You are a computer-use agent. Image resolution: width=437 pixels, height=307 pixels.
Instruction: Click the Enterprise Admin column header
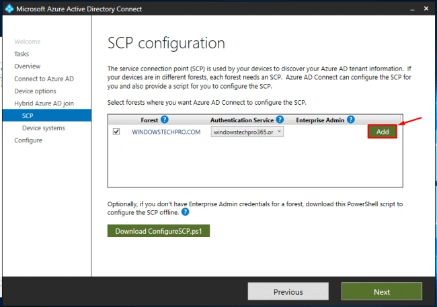tap(320, 120)
